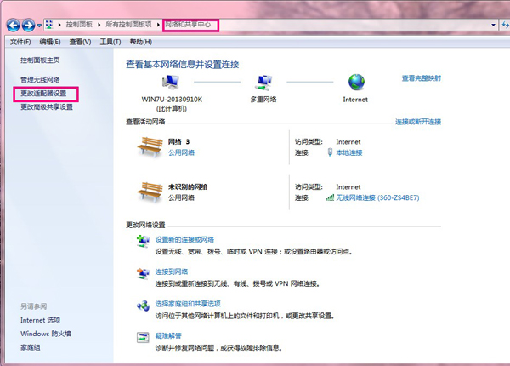Expand the arrow after 所有控制面板项 in breadcrumb
This screenshot has height=366, width=510.
157,26
